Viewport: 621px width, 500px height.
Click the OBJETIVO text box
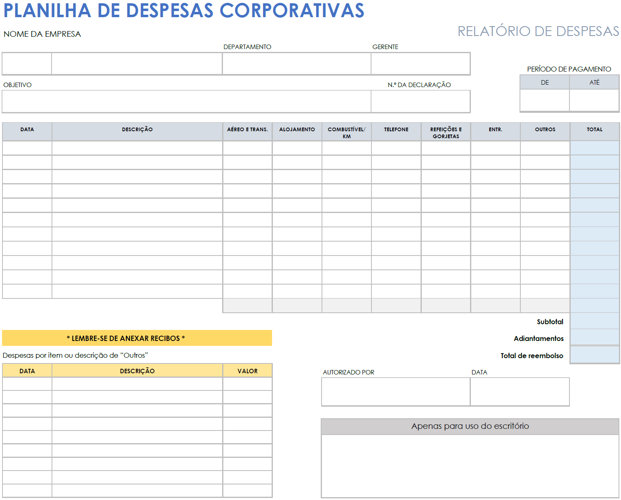[186, 101]
